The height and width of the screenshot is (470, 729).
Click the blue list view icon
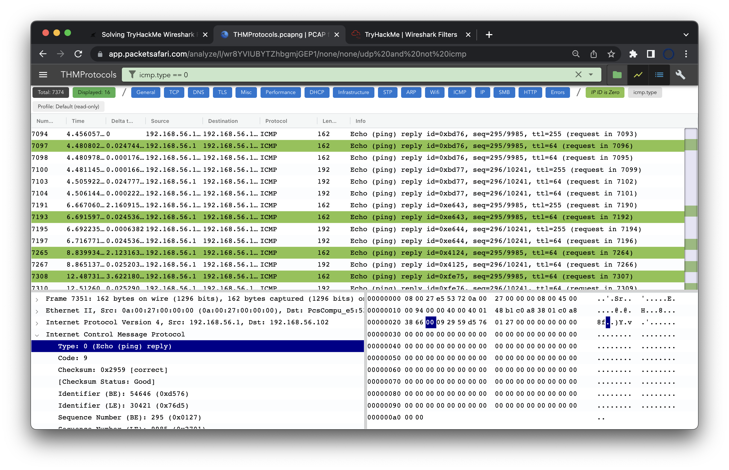pos(659,75)
